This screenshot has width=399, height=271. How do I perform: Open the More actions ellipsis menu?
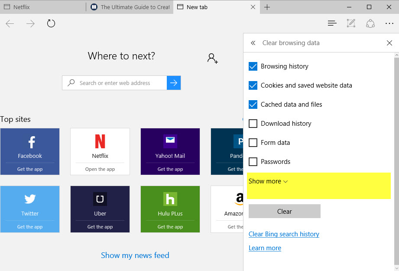(x=389, y=23)
